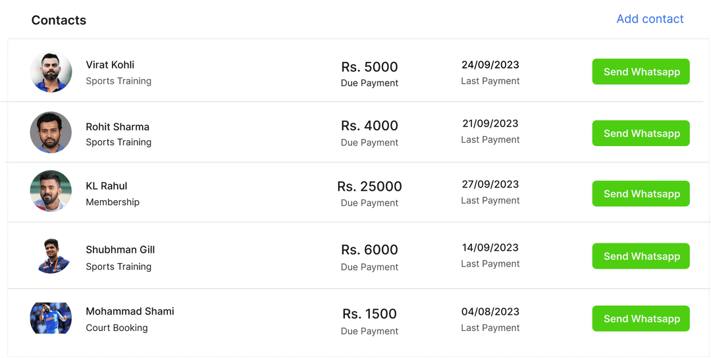This screenshot has height=358, width=711.
Task: Click the Rs. 25000 due payment amount
Action: point(369,187)
